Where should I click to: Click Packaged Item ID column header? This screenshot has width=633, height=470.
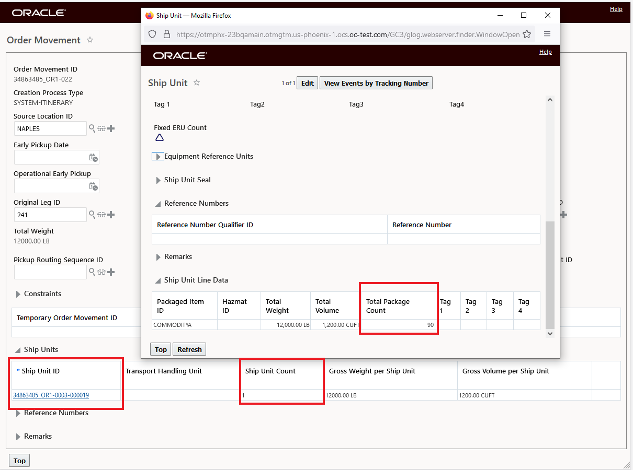click(x=180, y=306)
